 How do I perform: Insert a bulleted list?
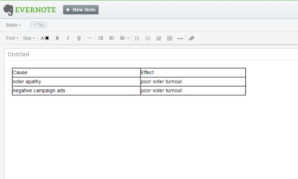click(148, 38)
